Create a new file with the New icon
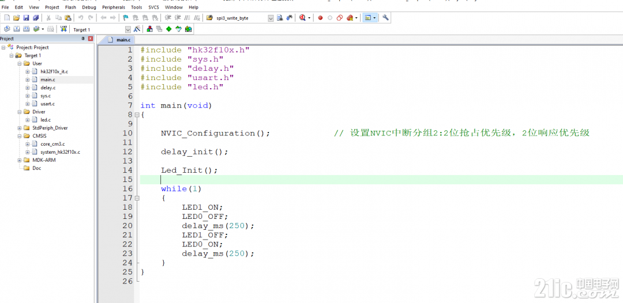 (x=7, y=18)
